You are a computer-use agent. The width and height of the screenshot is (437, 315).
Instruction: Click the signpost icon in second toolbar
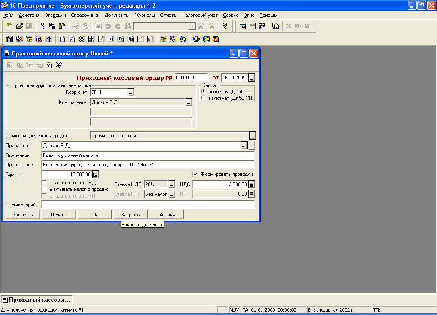(163, 39)
